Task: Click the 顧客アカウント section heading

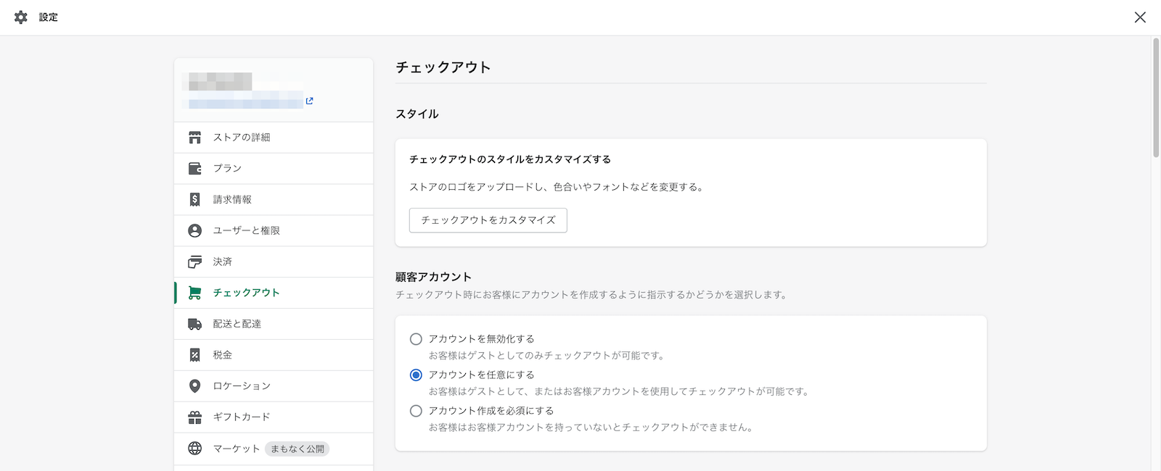Action: 434,277
